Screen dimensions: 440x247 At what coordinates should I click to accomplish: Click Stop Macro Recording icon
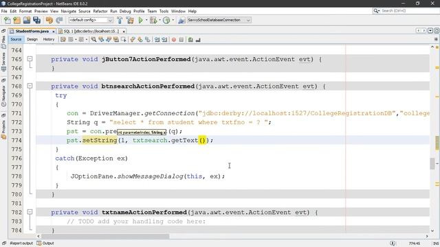coord(181,40)
